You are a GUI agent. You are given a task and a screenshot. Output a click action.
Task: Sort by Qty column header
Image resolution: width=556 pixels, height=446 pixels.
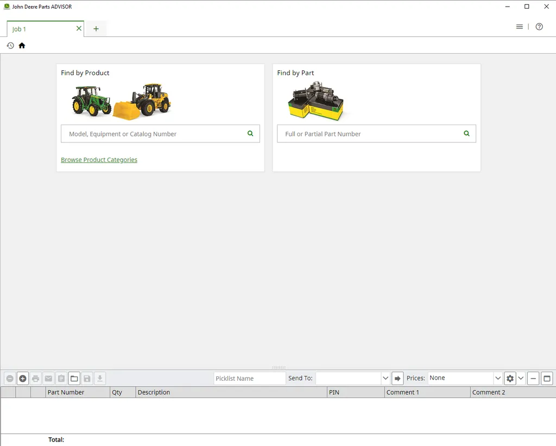[x=123, y=392]
